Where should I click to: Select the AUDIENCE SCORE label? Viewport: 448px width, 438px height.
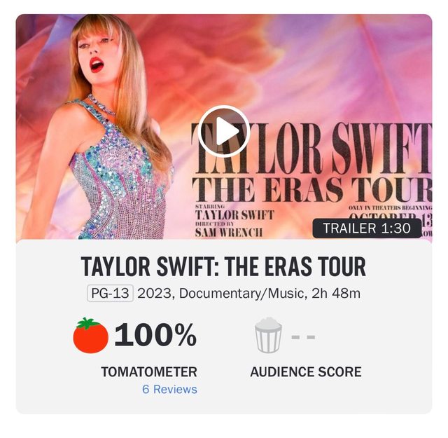pos(306,371)
